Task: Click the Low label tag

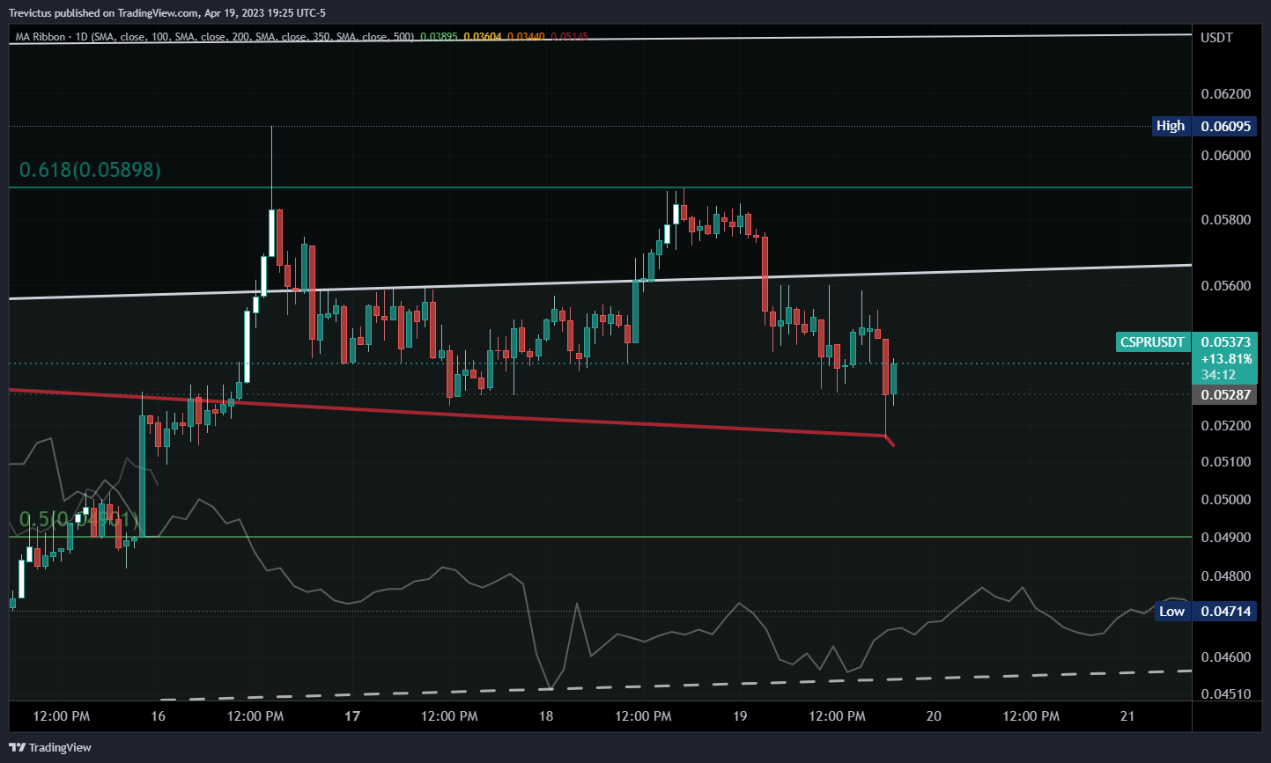Action: pos(1171,611)
